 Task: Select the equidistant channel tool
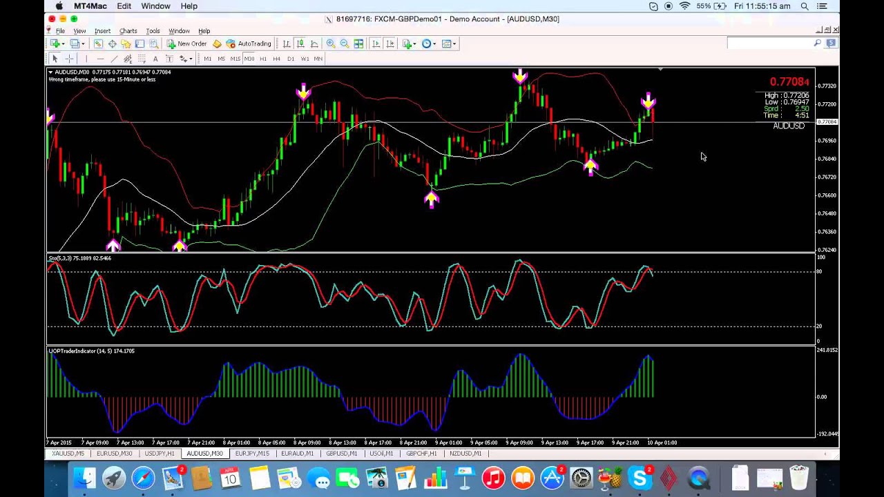(x=128, y=59)
